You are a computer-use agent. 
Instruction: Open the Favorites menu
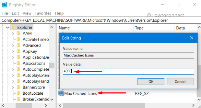[43, 13]
